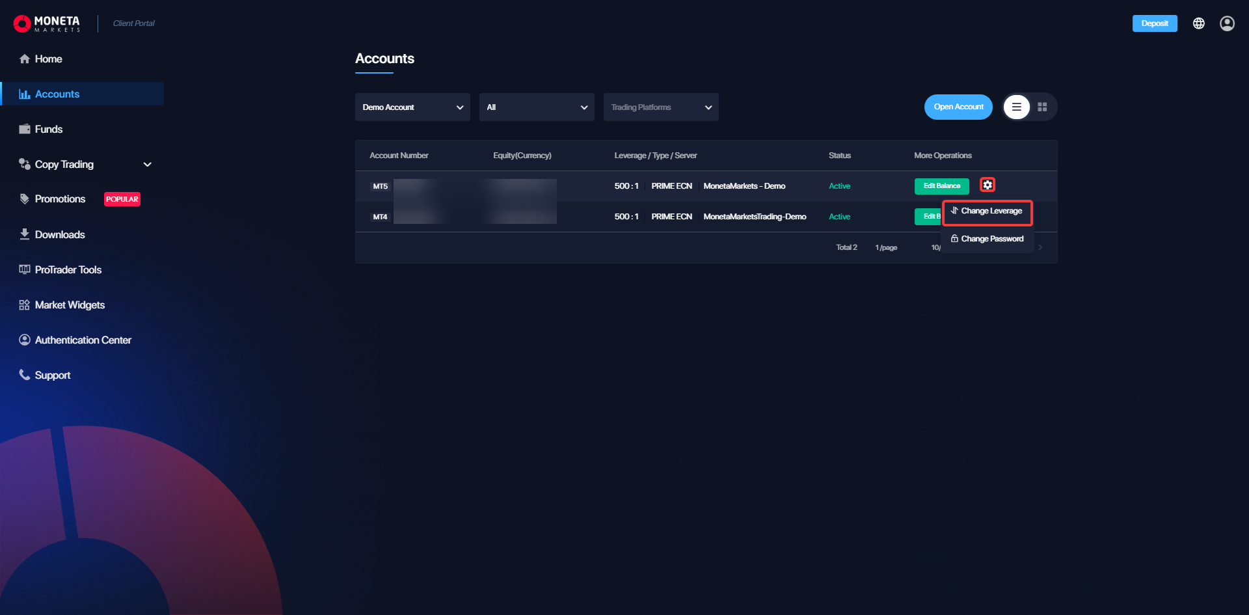This screenshot has height=615, width=1249.
Task: Select Change Leverage from the menu
Action: point(987,212)
